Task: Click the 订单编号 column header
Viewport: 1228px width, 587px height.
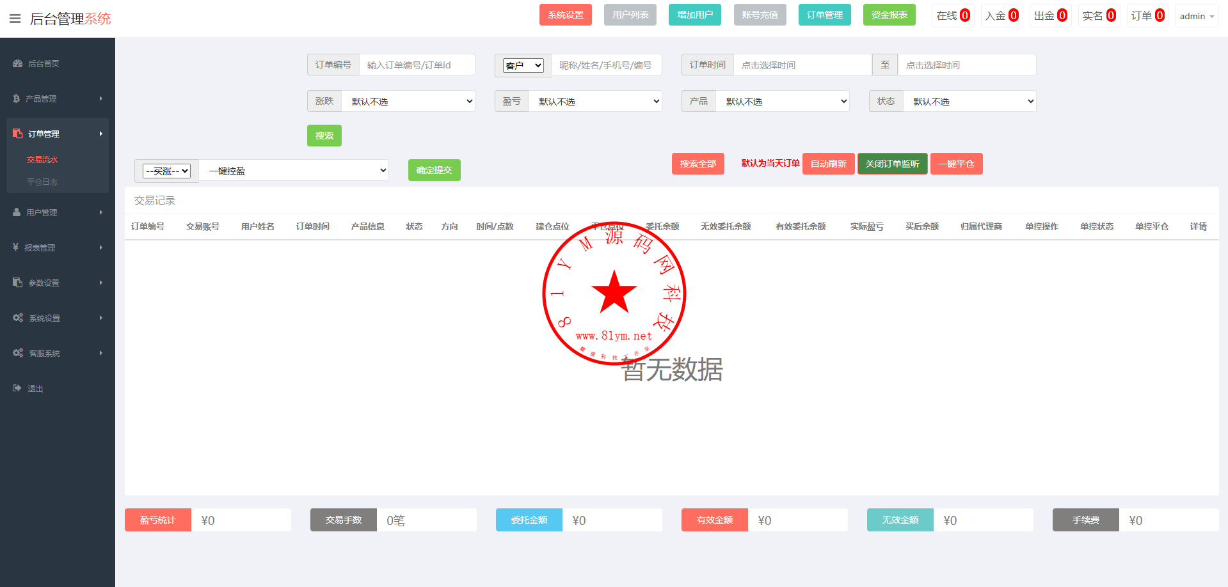Action: tap(148, 226)
